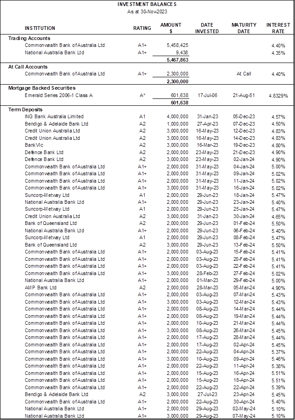Select the 27-Apr-23 Bendigo invested date
This screenshot has height=420, width=295.
point(207,124)
